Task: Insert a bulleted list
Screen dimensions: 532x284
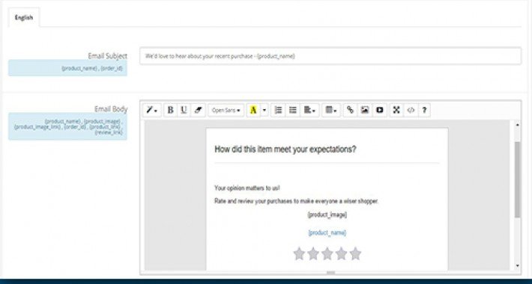Action: [293, 110]
